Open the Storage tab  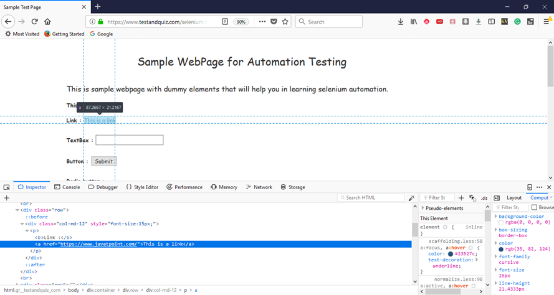pos(293,187)
